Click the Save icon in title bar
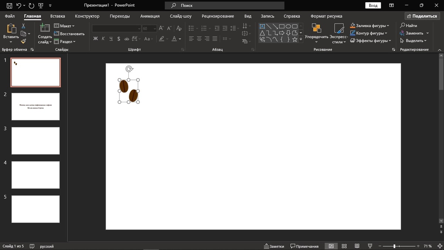The width and height of the screenshot is (444, 250). pos(10,6)
